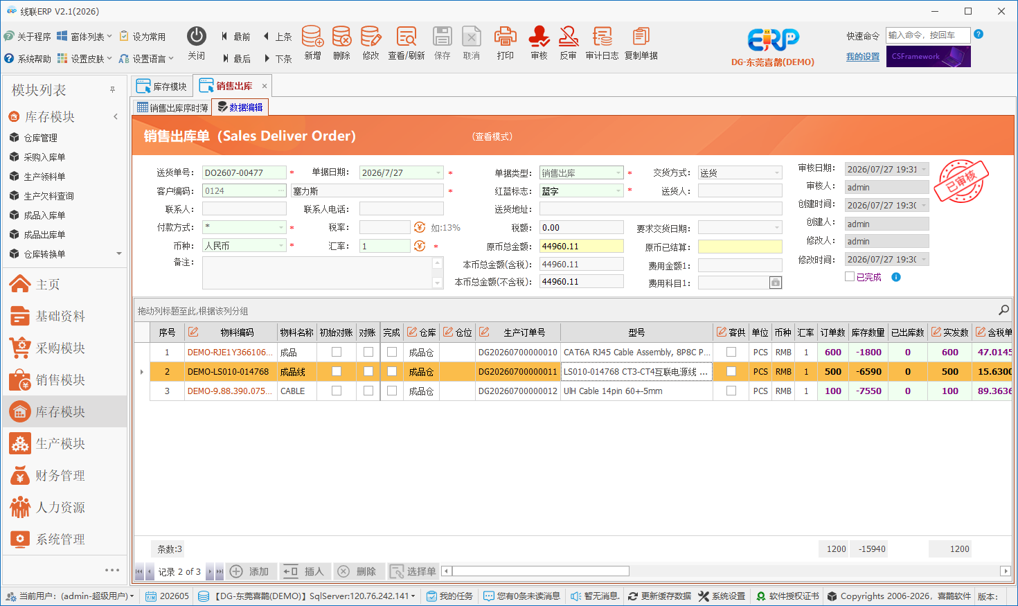Click the 修改 edit toolbar icon

[x=370, y=43]
